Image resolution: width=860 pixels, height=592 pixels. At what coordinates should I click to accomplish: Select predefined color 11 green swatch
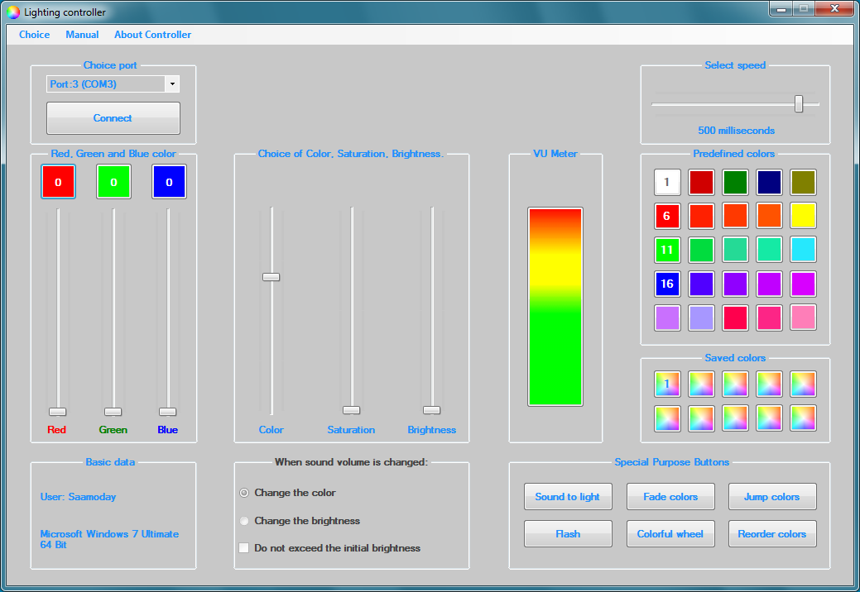coord(667,250)
